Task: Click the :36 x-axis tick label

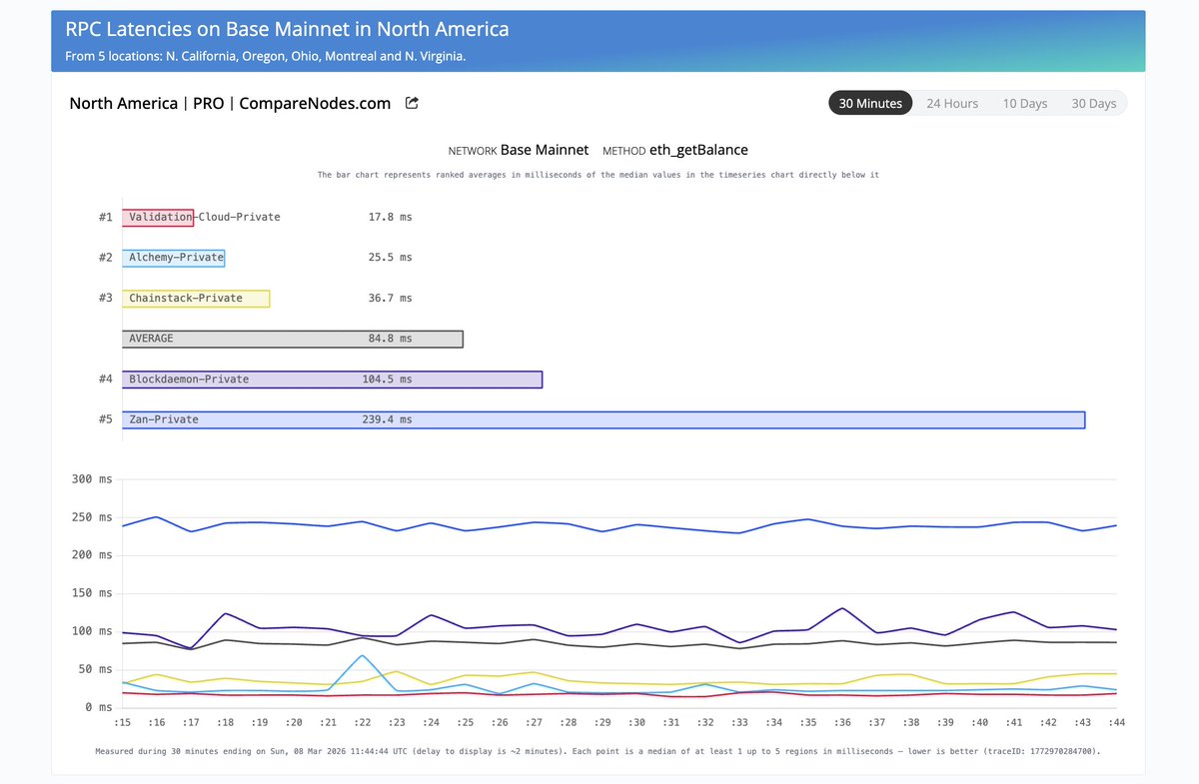Action: (842, 722)
